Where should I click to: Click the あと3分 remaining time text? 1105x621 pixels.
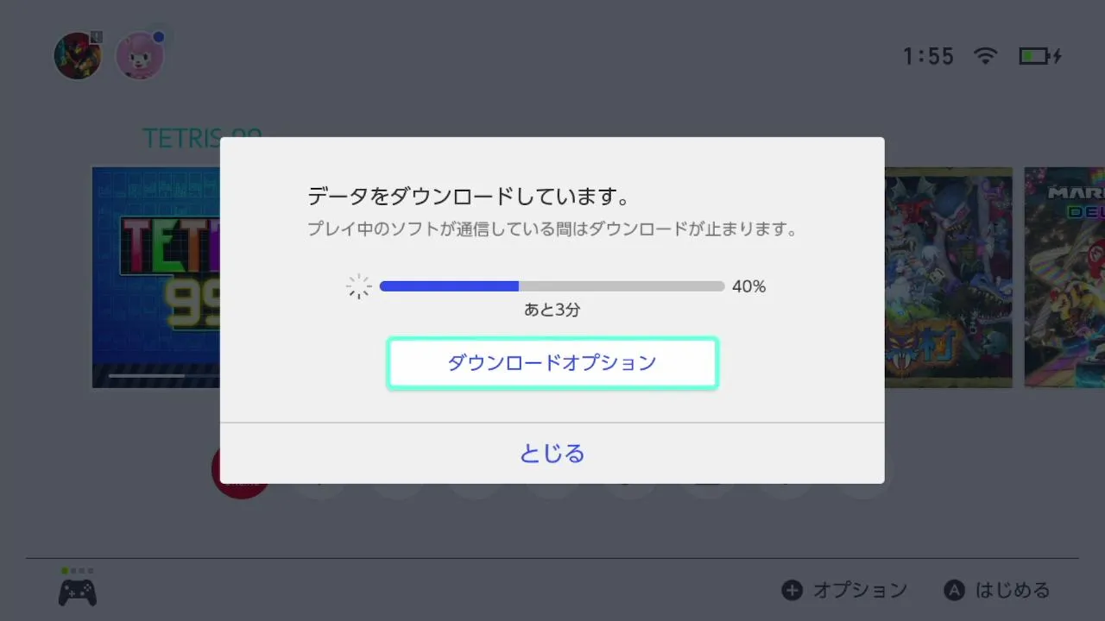552,310
